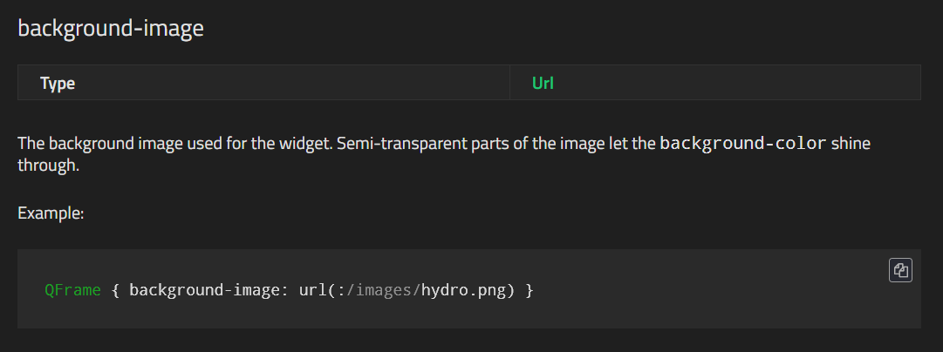Click the hydro.png filename in the code

tap(463, 290)
